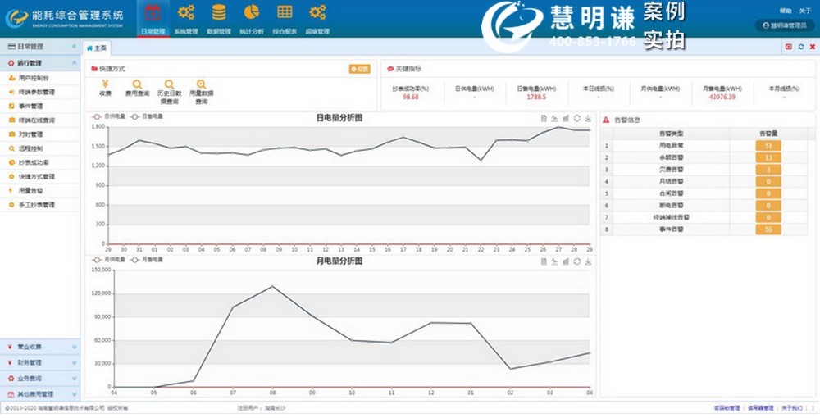
Task: Click the orange 设置 button in shortcuts panel
Action: point(359,70)
